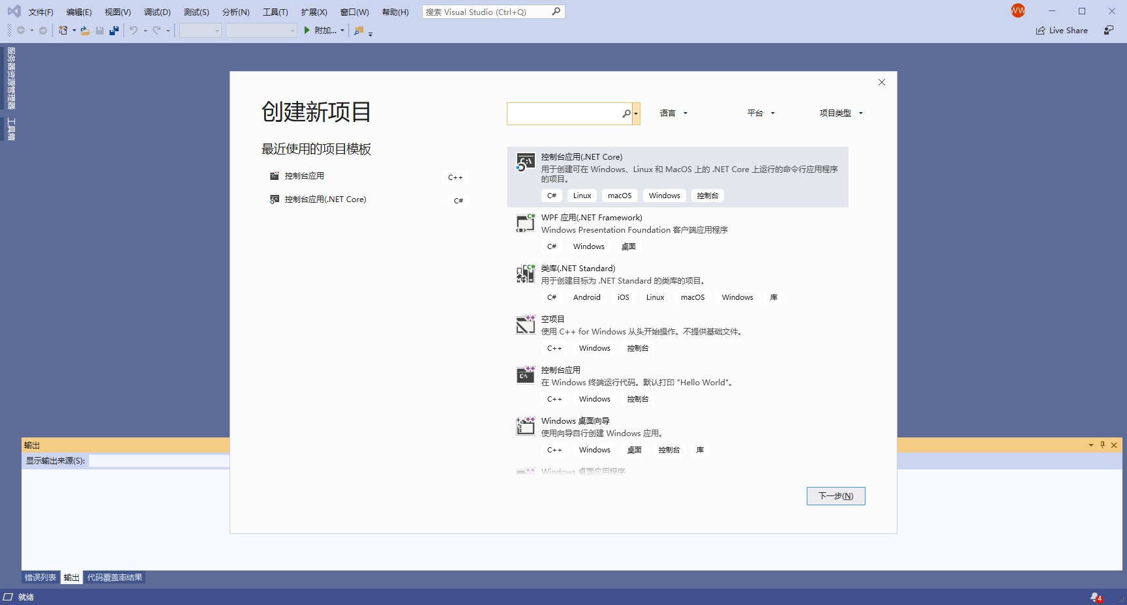Click the open file folder icon
The width and height of the screenshot is (1127, 605).
[85, 31]
